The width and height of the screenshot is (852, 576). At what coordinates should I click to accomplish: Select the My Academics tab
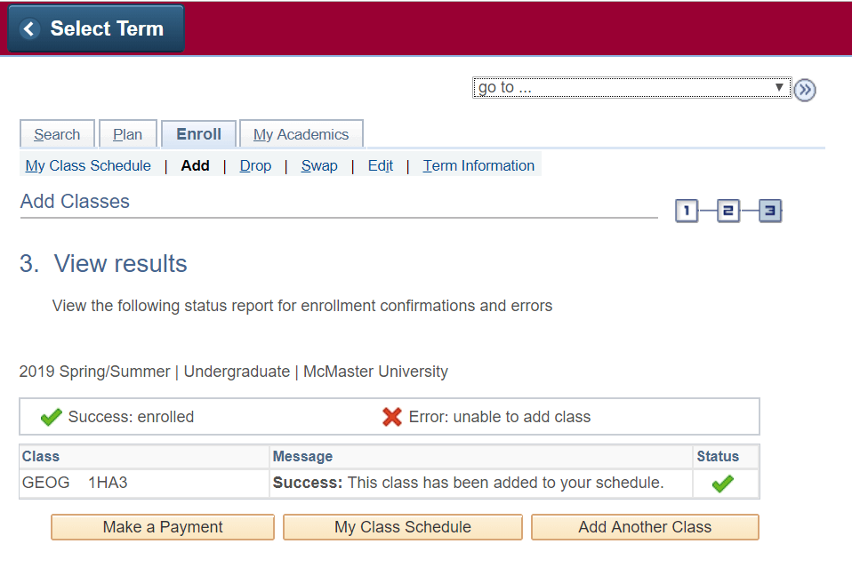pyautogui.click(x=301, y=134)
